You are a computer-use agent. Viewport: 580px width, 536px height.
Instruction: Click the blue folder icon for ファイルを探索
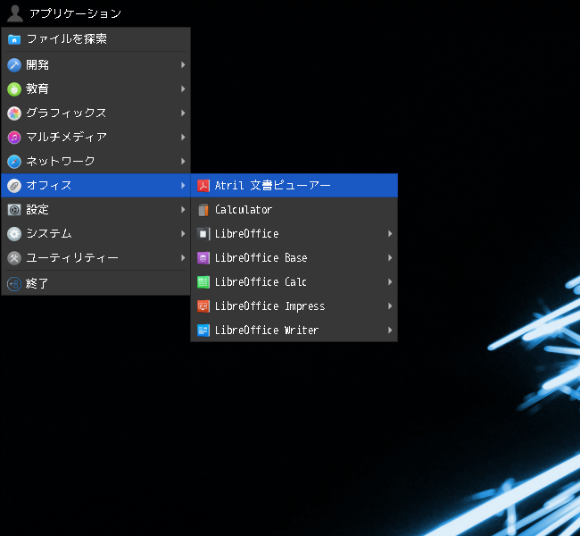[x=14, y=39]
